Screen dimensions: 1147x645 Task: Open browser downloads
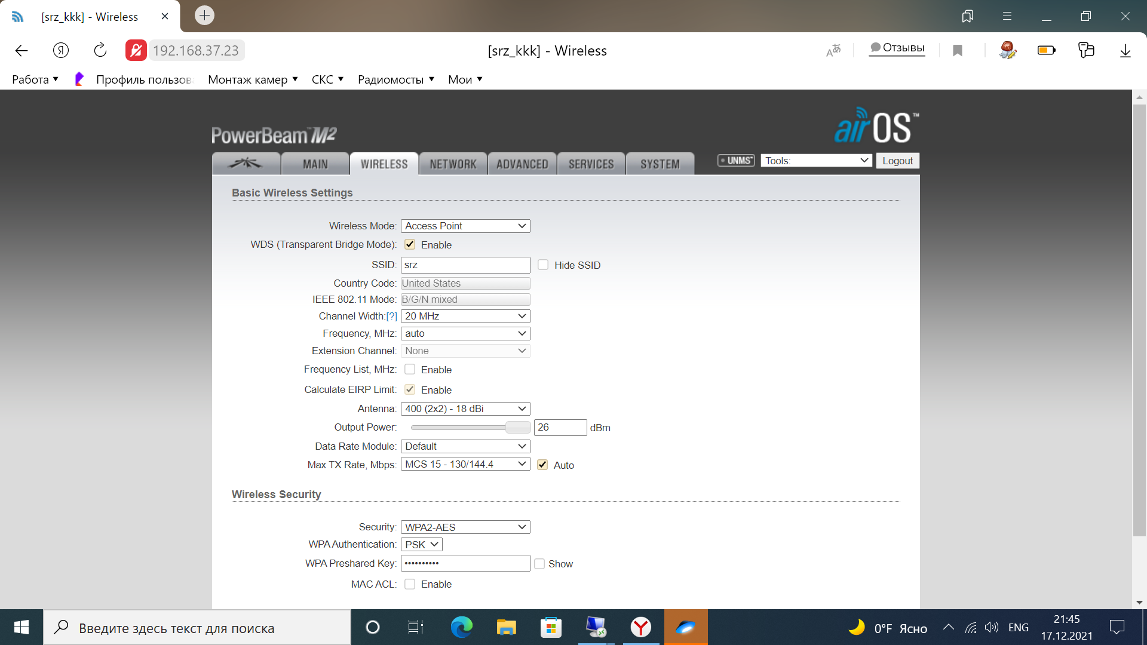click(1125, 51)
